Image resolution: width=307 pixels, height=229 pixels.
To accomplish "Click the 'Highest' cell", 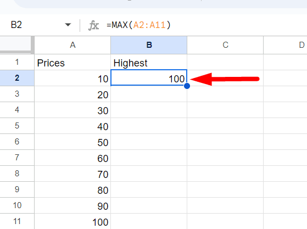I will (x=149, y=62).
